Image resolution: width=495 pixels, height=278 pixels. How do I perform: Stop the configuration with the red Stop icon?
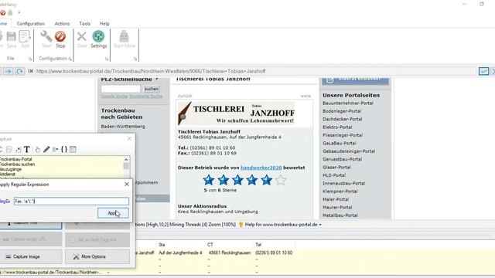(x=60, y=36)
